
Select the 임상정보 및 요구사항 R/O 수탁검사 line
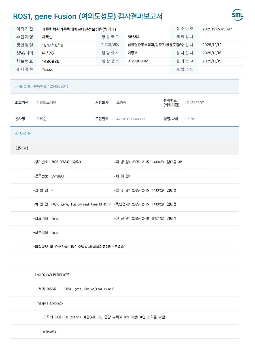click(x=79, y=247)
